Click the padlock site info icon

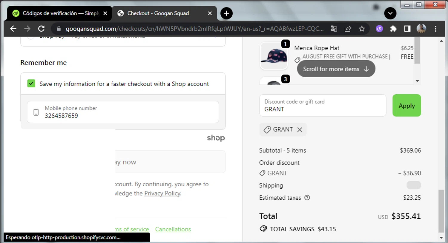59,29
